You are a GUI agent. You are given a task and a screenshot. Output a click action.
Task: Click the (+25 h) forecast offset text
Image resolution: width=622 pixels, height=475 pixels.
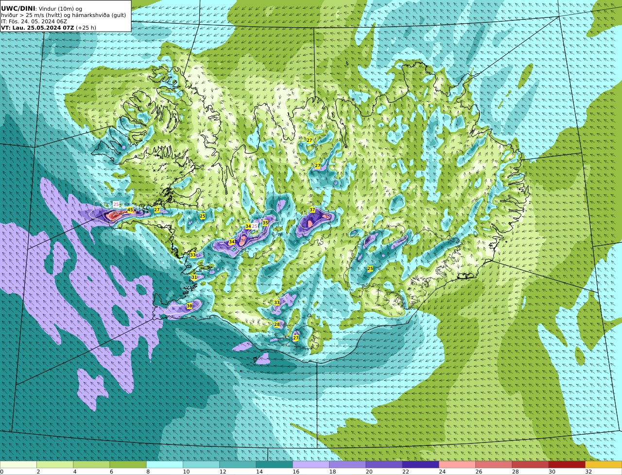(x=86, y=28)
